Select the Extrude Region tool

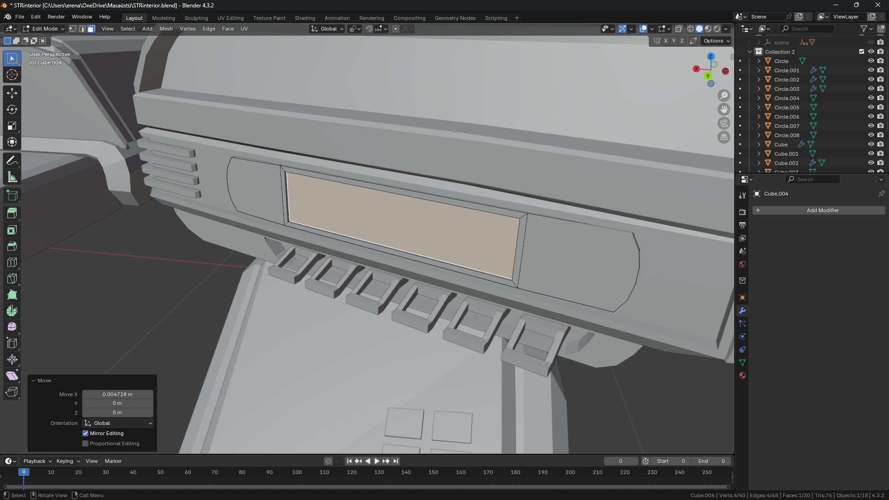click(x=12, y=214)
